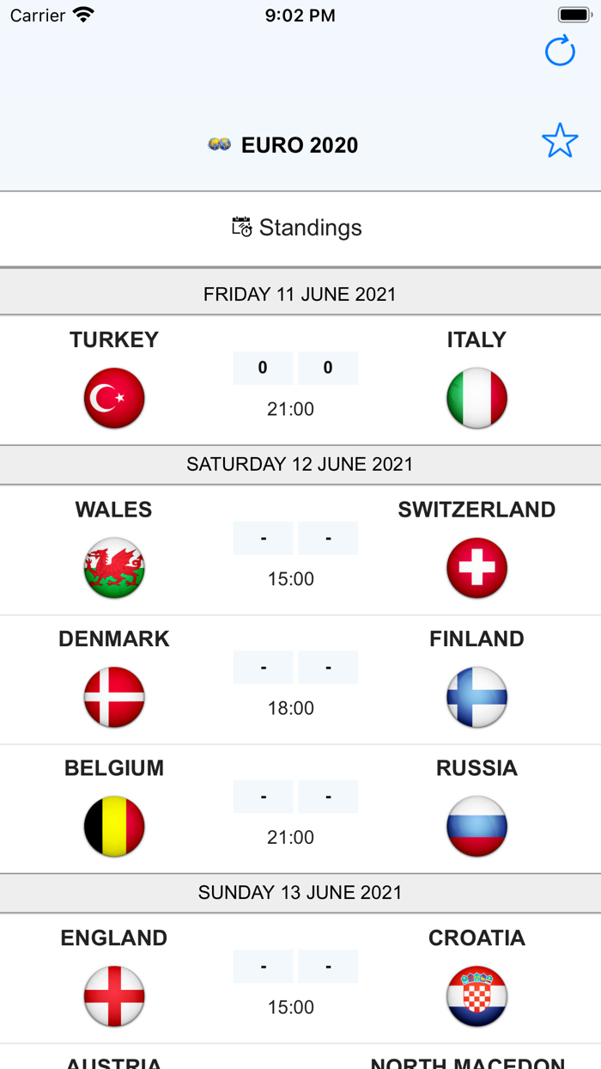Expand the SATURDAY 12 JUNE 2021 section
Image resolution: width=601 pixels, height=1069 pixels.
(x=300, y=464)
